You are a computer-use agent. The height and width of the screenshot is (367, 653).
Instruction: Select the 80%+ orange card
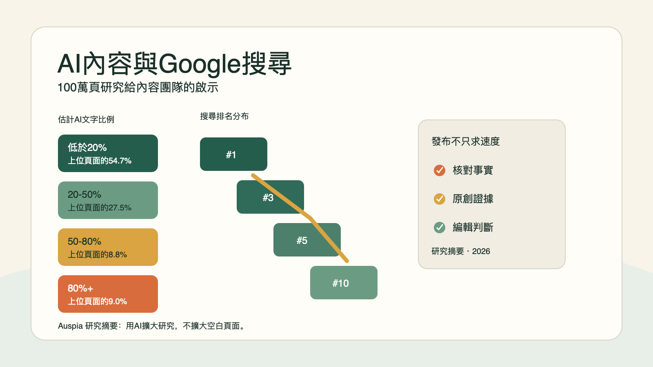tap(108, 294)
